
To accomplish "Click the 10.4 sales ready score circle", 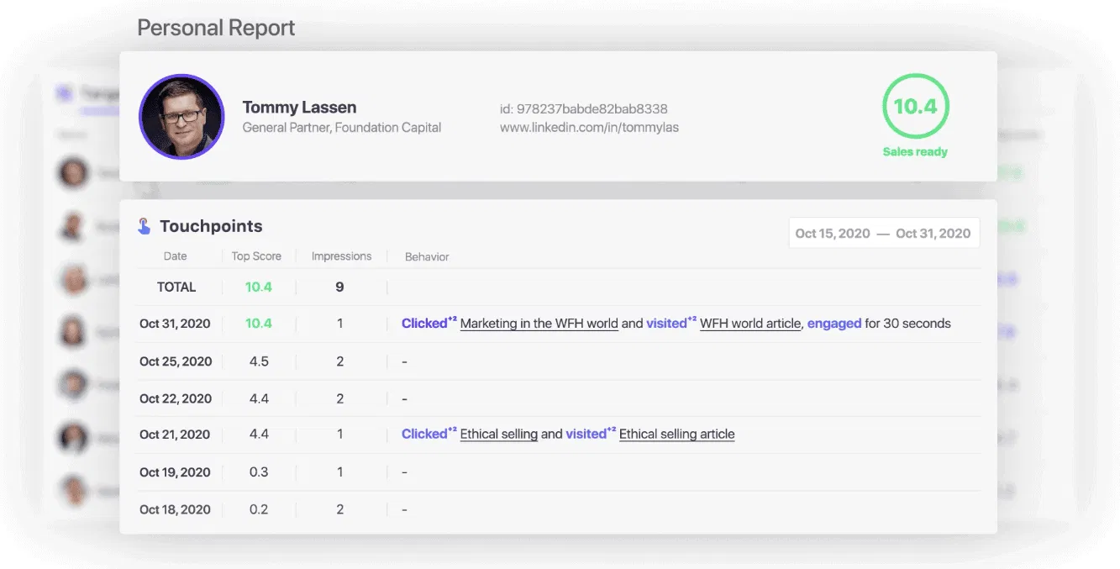I will tap(915, 107).
